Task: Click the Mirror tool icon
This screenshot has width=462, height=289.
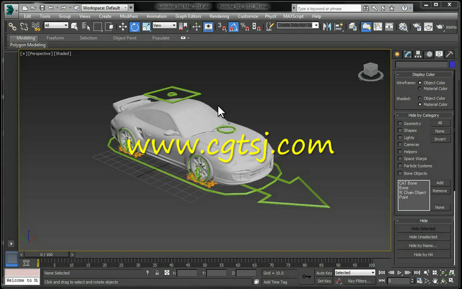Action: [327, 27]
